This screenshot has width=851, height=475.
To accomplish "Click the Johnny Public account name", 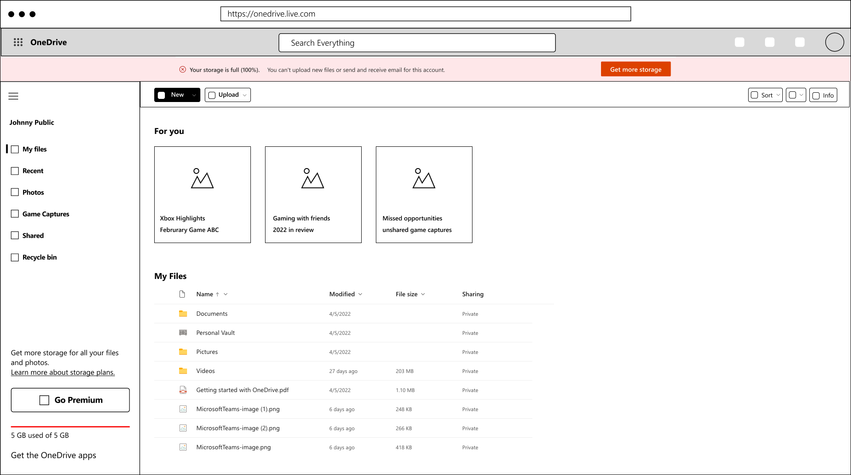I will pyautogui.click(x=32, y=122).
